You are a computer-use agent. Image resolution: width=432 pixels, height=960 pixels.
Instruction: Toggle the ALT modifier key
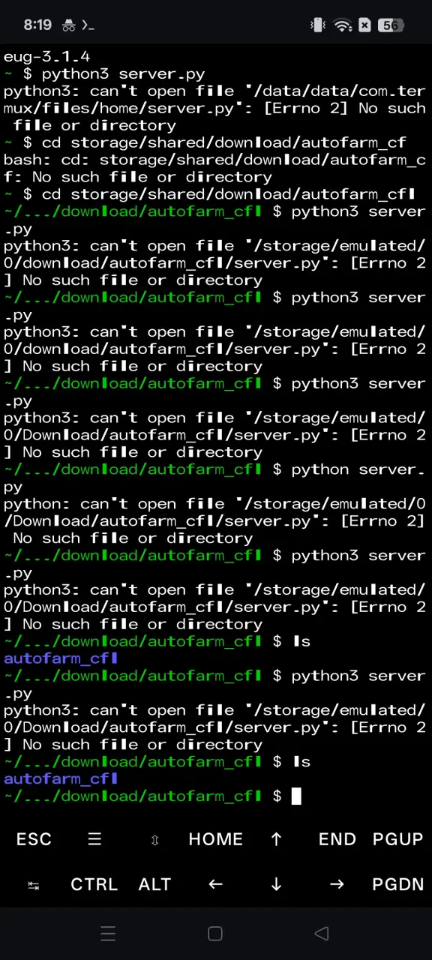tap(155, 884)
